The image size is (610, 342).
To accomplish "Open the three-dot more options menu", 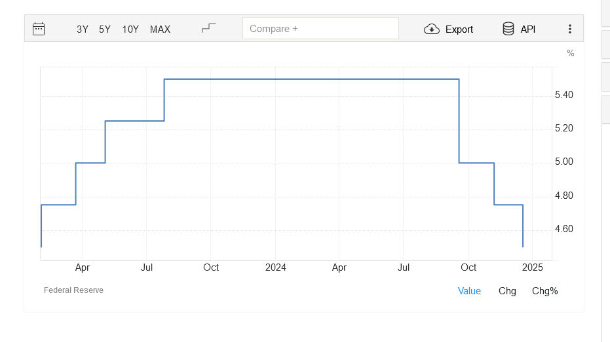I will (569, 29).
